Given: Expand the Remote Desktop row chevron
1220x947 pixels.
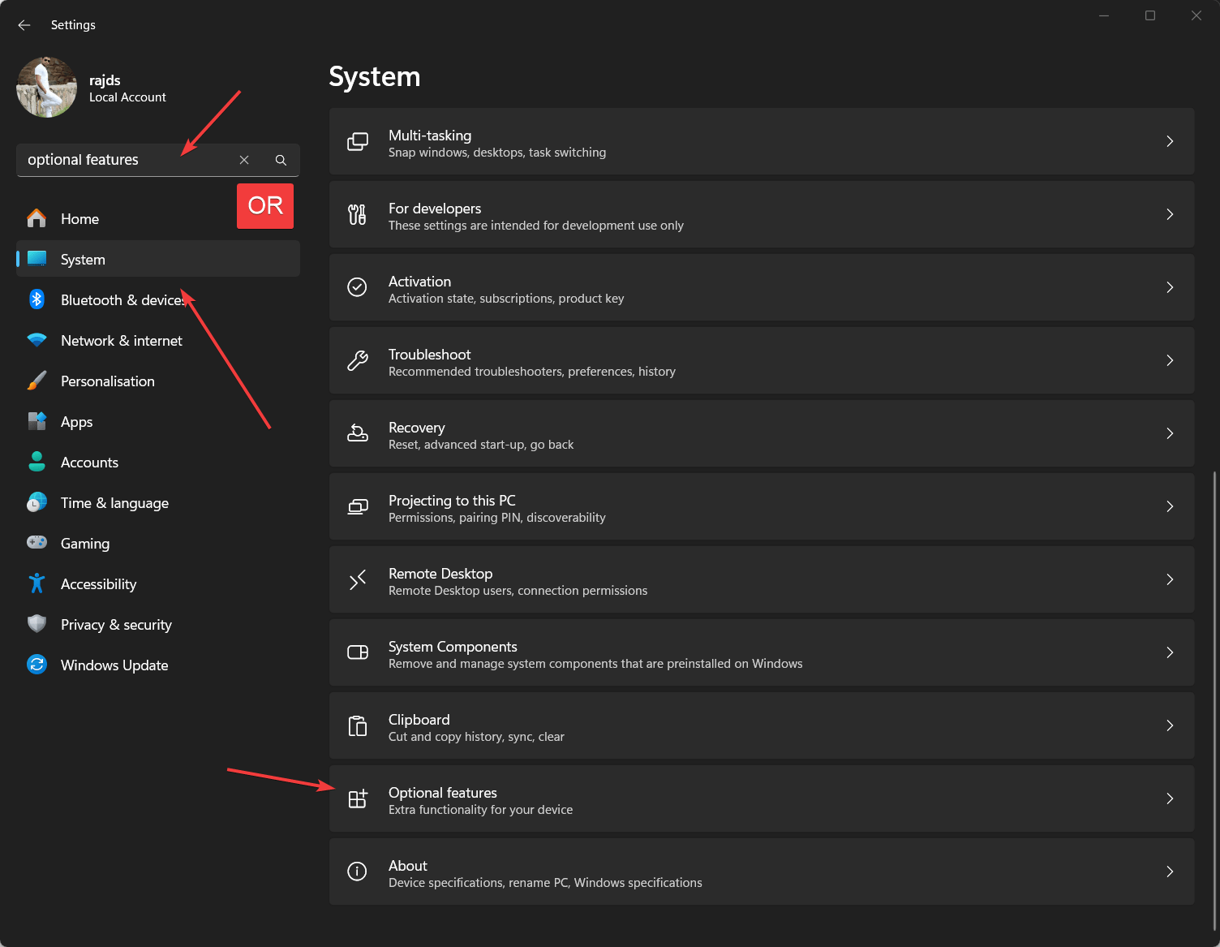Looking at the screenshot, I should 1170,579.
